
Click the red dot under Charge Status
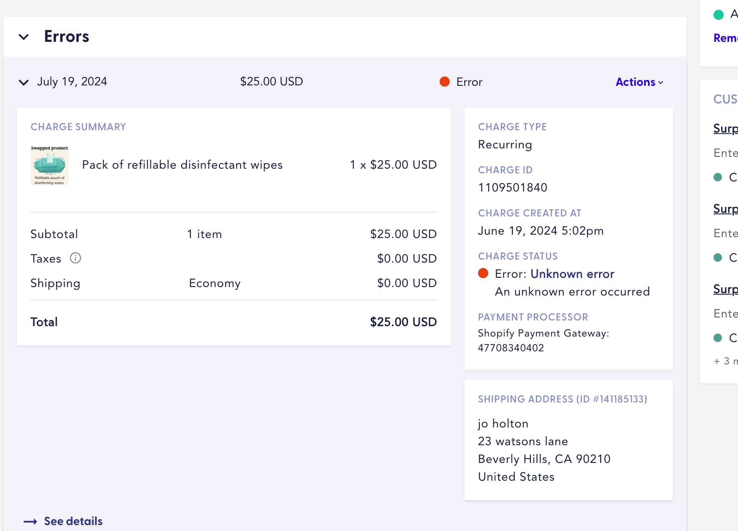(483, 274)
